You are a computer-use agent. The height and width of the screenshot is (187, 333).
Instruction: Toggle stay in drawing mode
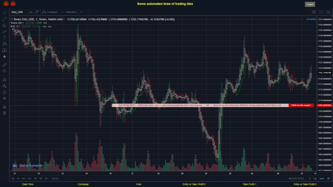click(5, 86)
